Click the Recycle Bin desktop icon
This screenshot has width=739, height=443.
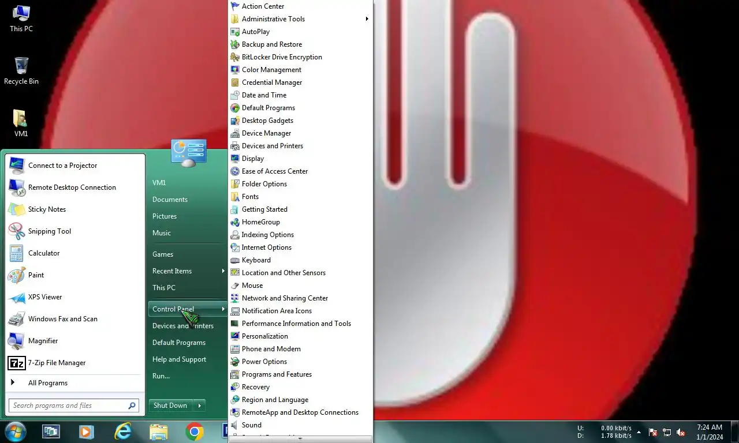click(21, 71)
